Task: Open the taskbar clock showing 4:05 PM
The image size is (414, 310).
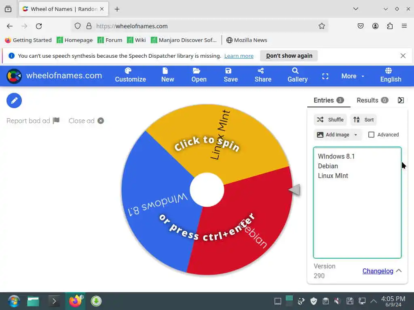Action: pyautogui.click(x=393, y=301)
